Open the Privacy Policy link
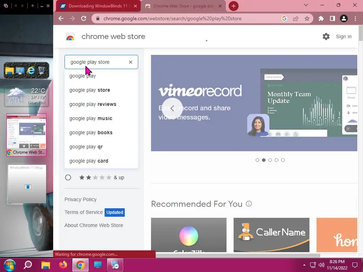 coord(80,199)
